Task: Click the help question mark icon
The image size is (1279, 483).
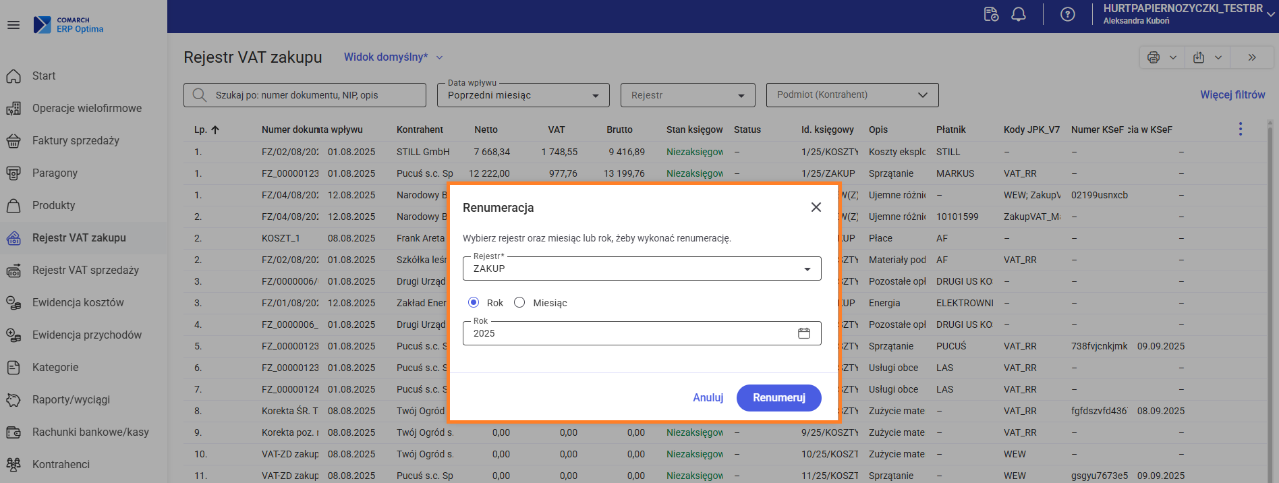Action: pos(1067,14)
